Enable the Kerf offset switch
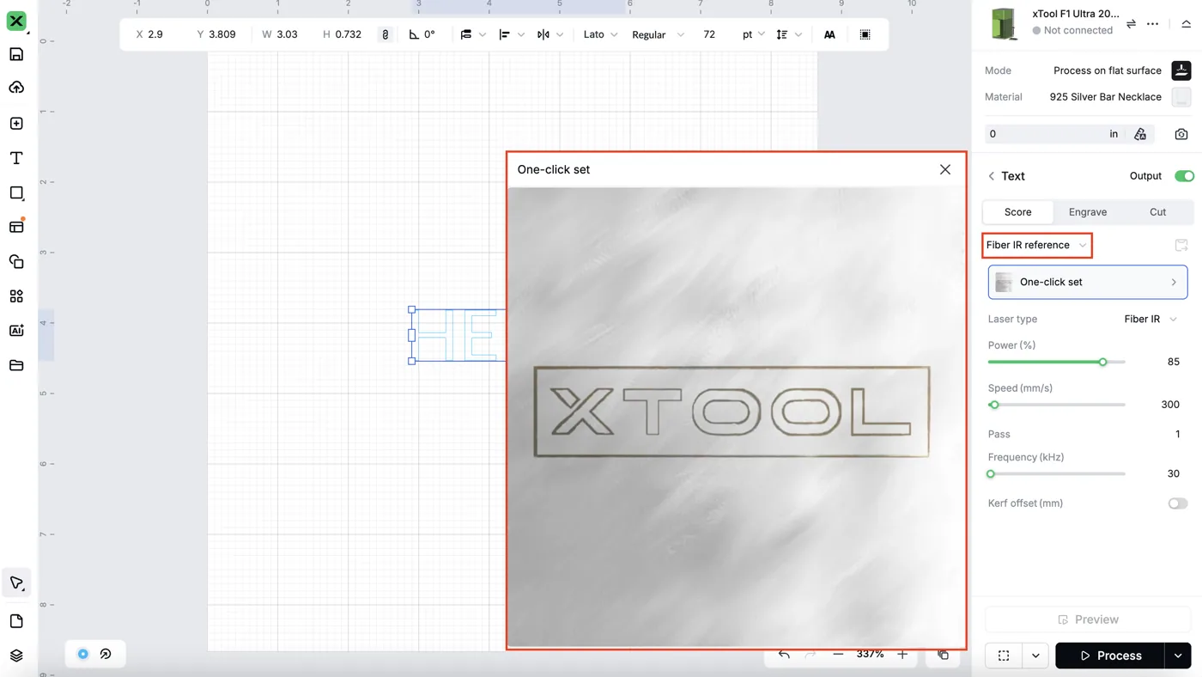This screenshot has width=1202, height=677. tap(1178, 503)
